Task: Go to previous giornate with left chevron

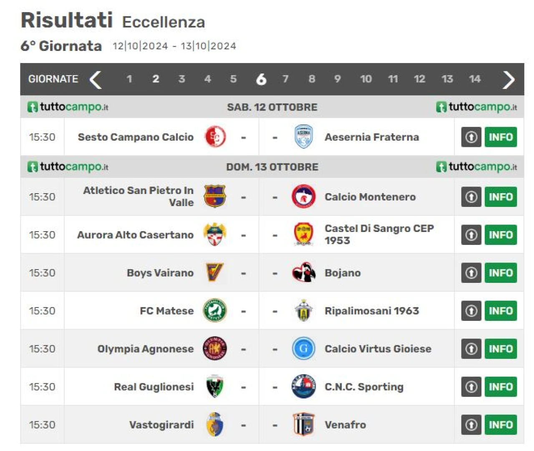Action: pos(96,79)
